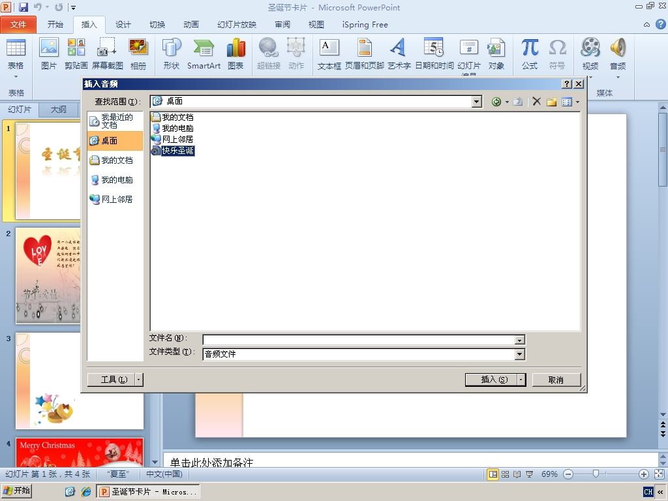Insert an Object from ribbon
The height and width of the screenshot is (501, 668).
pyautogui.click(x=496, y=47)
